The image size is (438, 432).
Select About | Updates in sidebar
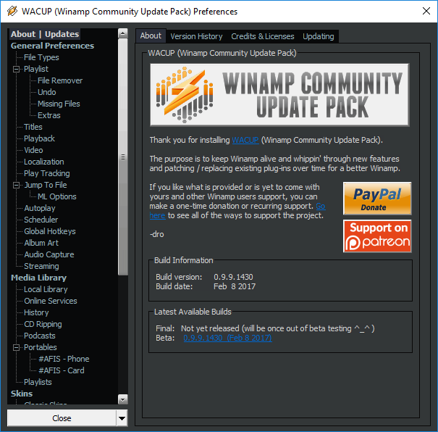coord(45,34)
